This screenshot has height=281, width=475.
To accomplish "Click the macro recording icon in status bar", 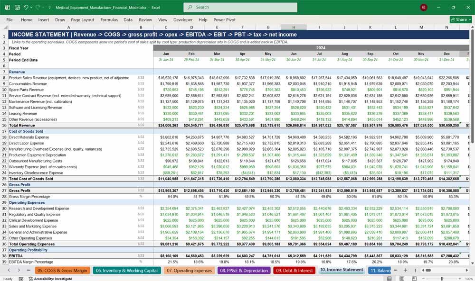I will click(21, 279).
